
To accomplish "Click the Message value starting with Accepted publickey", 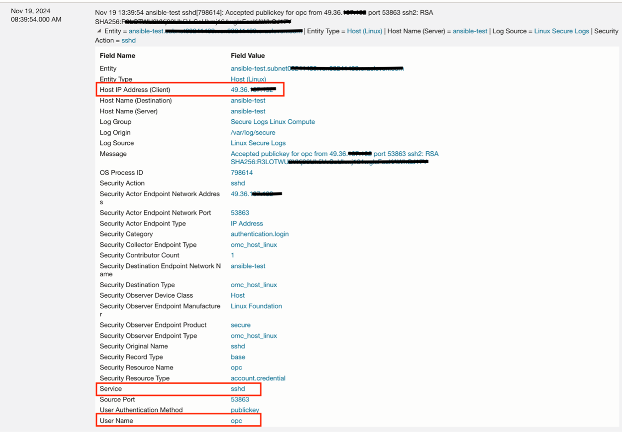I will coord(335,158).
